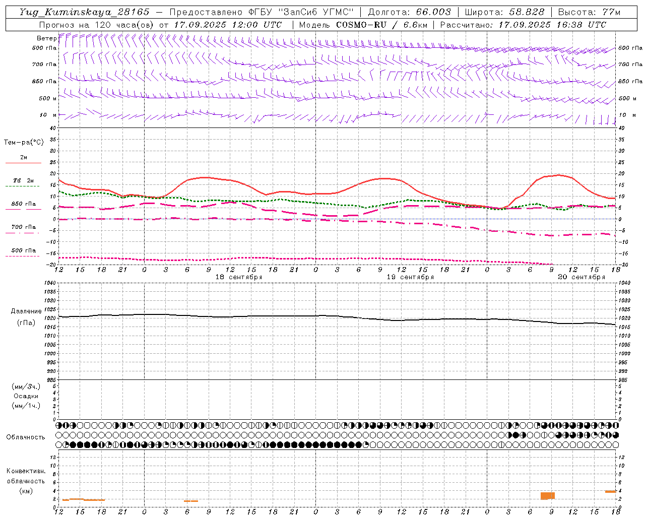Click the station title Yug_Kuminskaya_28165

click(x=84, y=12)
